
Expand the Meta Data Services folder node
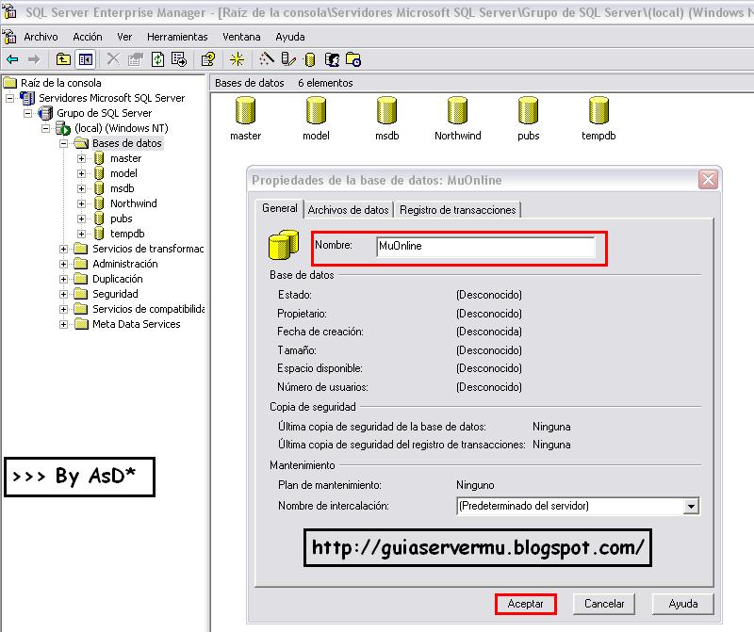[63, 324]
